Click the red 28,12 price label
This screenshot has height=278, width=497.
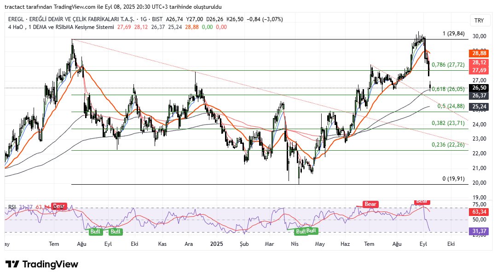(479, 62)
